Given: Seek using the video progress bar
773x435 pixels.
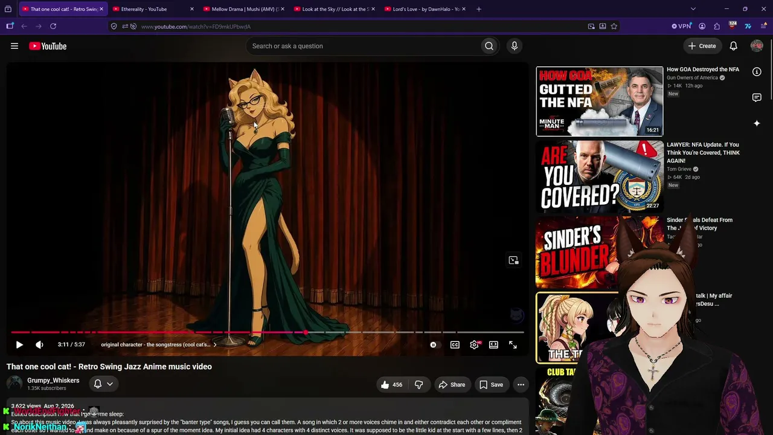Looking at the screenshot, I should pyautogui.click(x=268, y=332).
